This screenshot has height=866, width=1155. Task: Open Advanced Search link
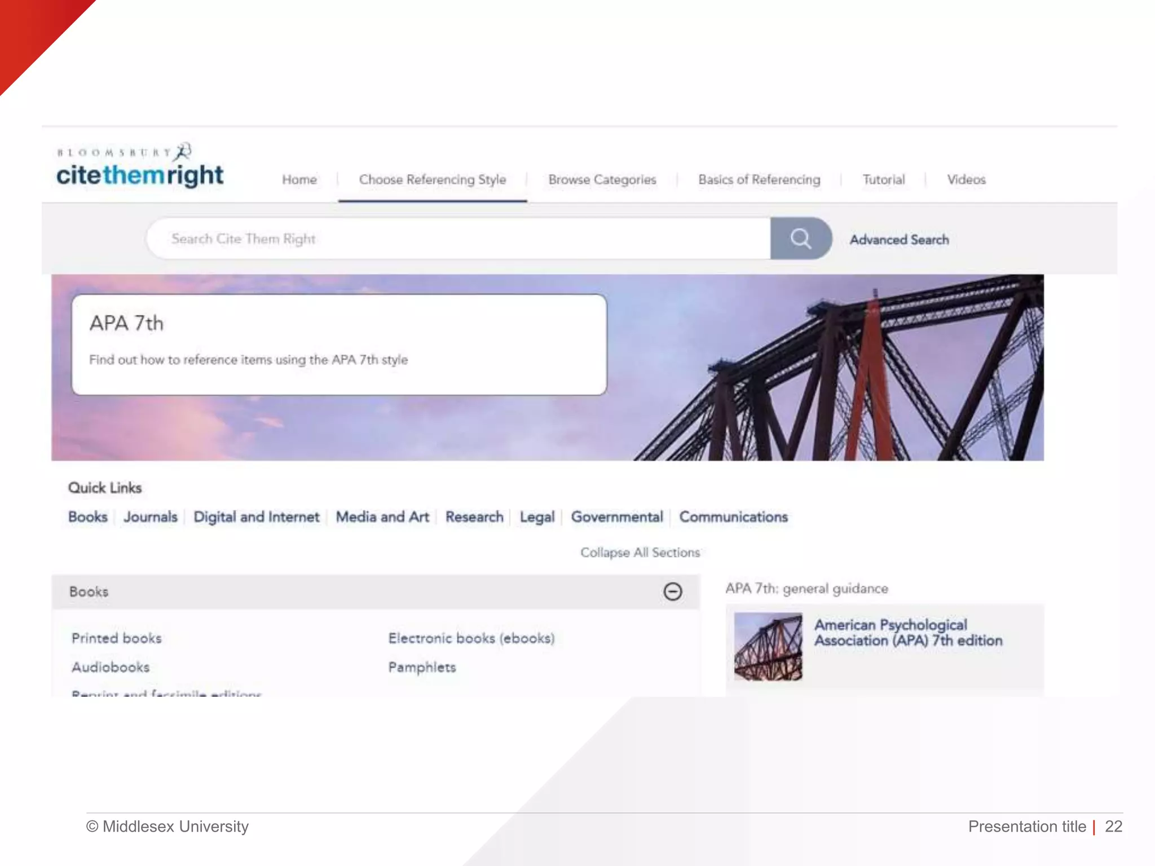point(899,240)
